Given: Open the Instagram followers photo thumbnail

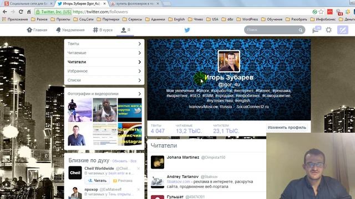Looking at the screenshot, I should 130,134.
